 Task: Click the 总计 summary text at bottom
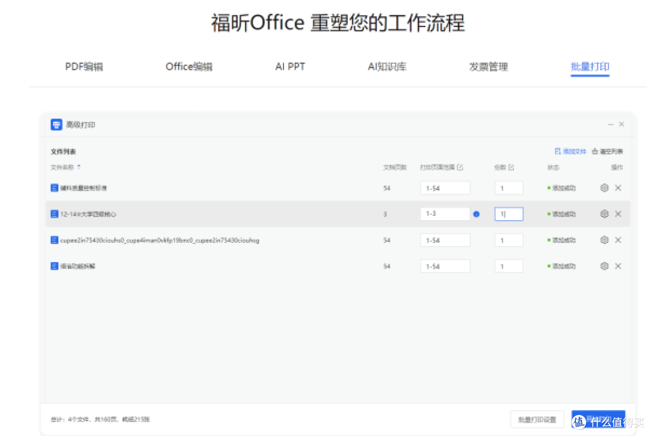click(101, 419)
